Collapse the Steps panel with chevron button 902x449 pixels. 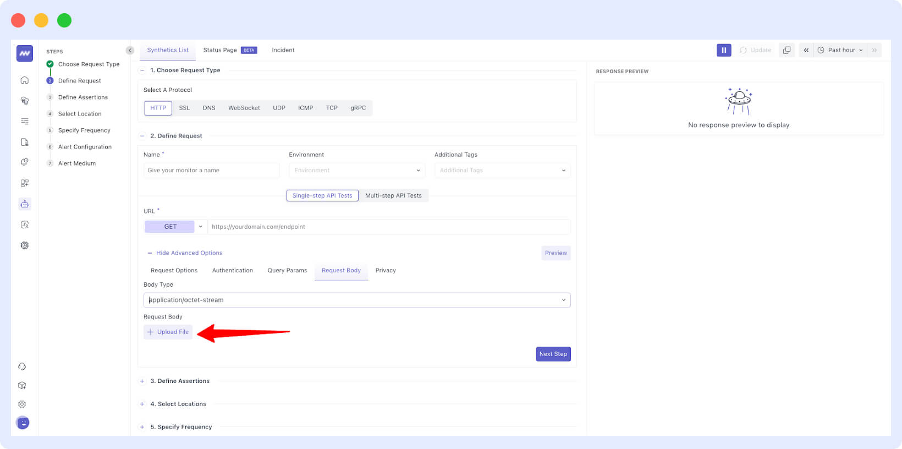click(130, 51)
